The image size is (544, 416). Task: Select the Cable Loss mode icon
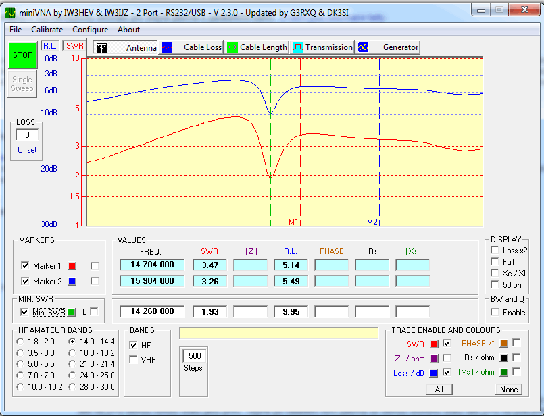(166, 47)
